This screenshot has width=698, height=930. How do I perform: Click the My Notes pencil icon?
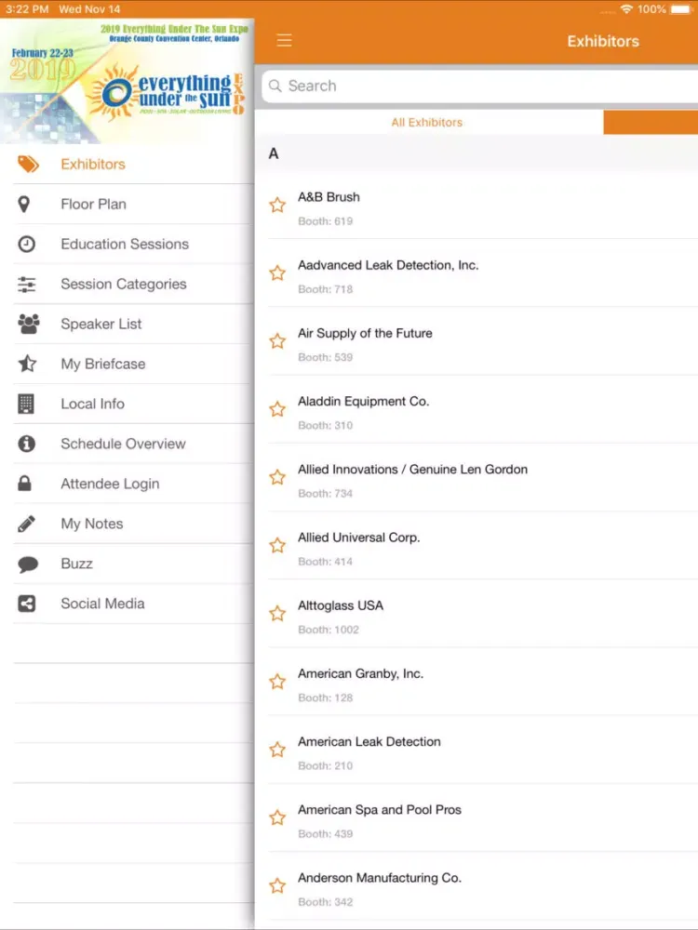point(27,524)
